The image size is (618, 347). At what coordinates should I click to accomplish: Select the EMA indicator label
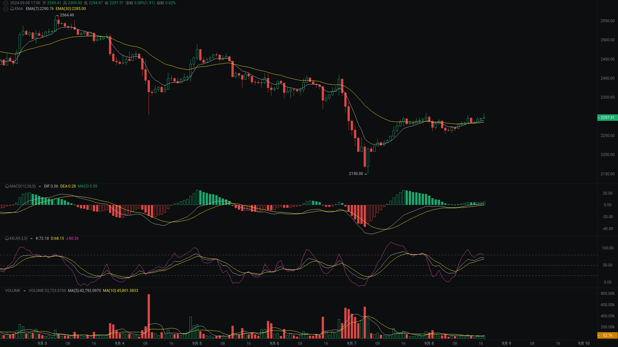point(19,9)
